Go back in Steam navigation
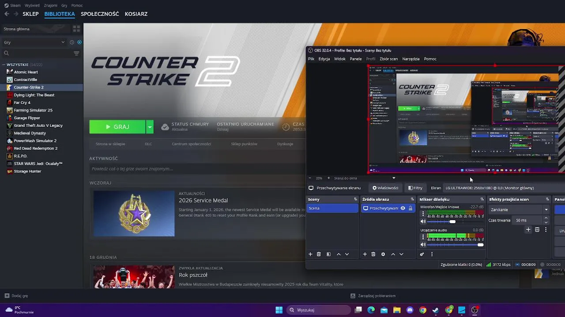 point(7,14)
